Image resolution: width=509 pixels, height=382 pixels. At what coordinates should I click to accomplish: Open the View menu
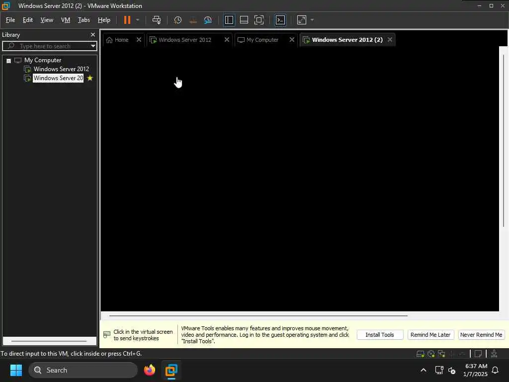[x=47, y=20]
